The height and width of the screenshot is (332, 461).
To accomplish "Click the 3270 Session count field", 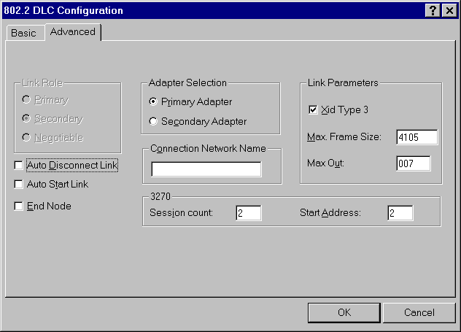I will pyautogui.click(x=248, y=213).
